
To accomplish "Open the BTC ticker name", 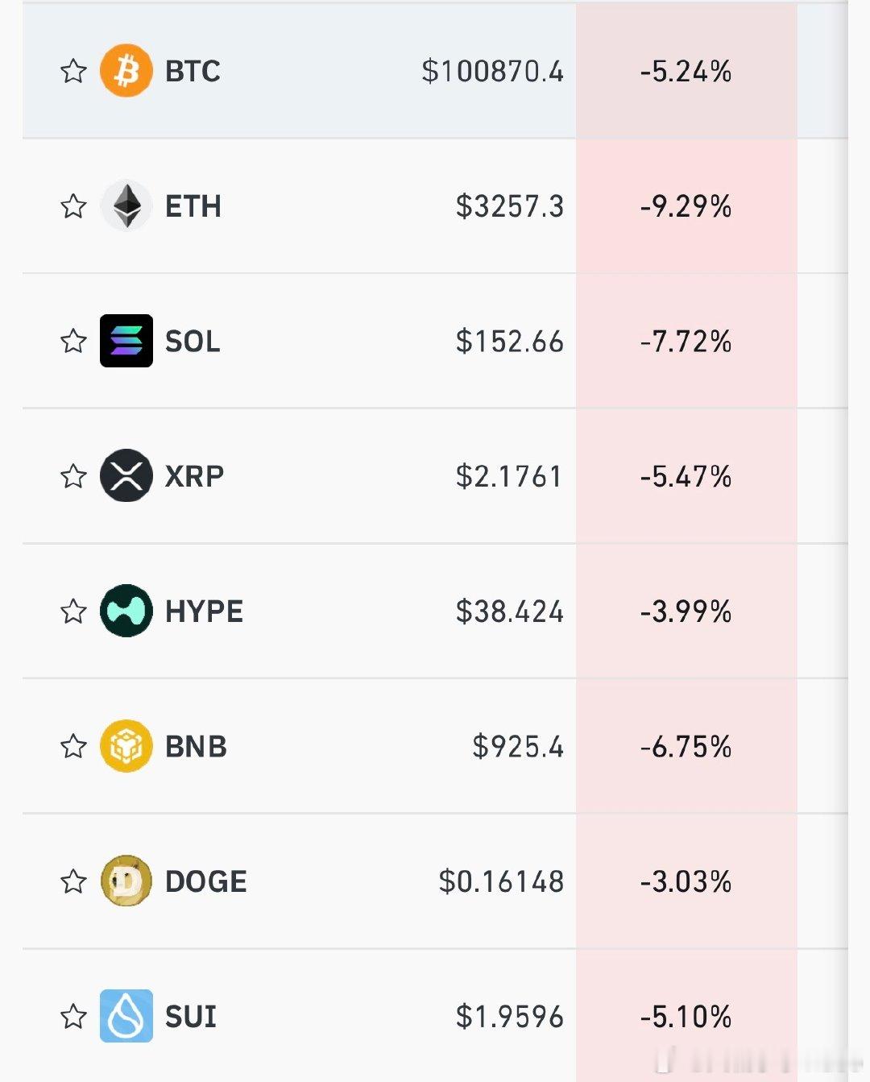I will (193, 71).
